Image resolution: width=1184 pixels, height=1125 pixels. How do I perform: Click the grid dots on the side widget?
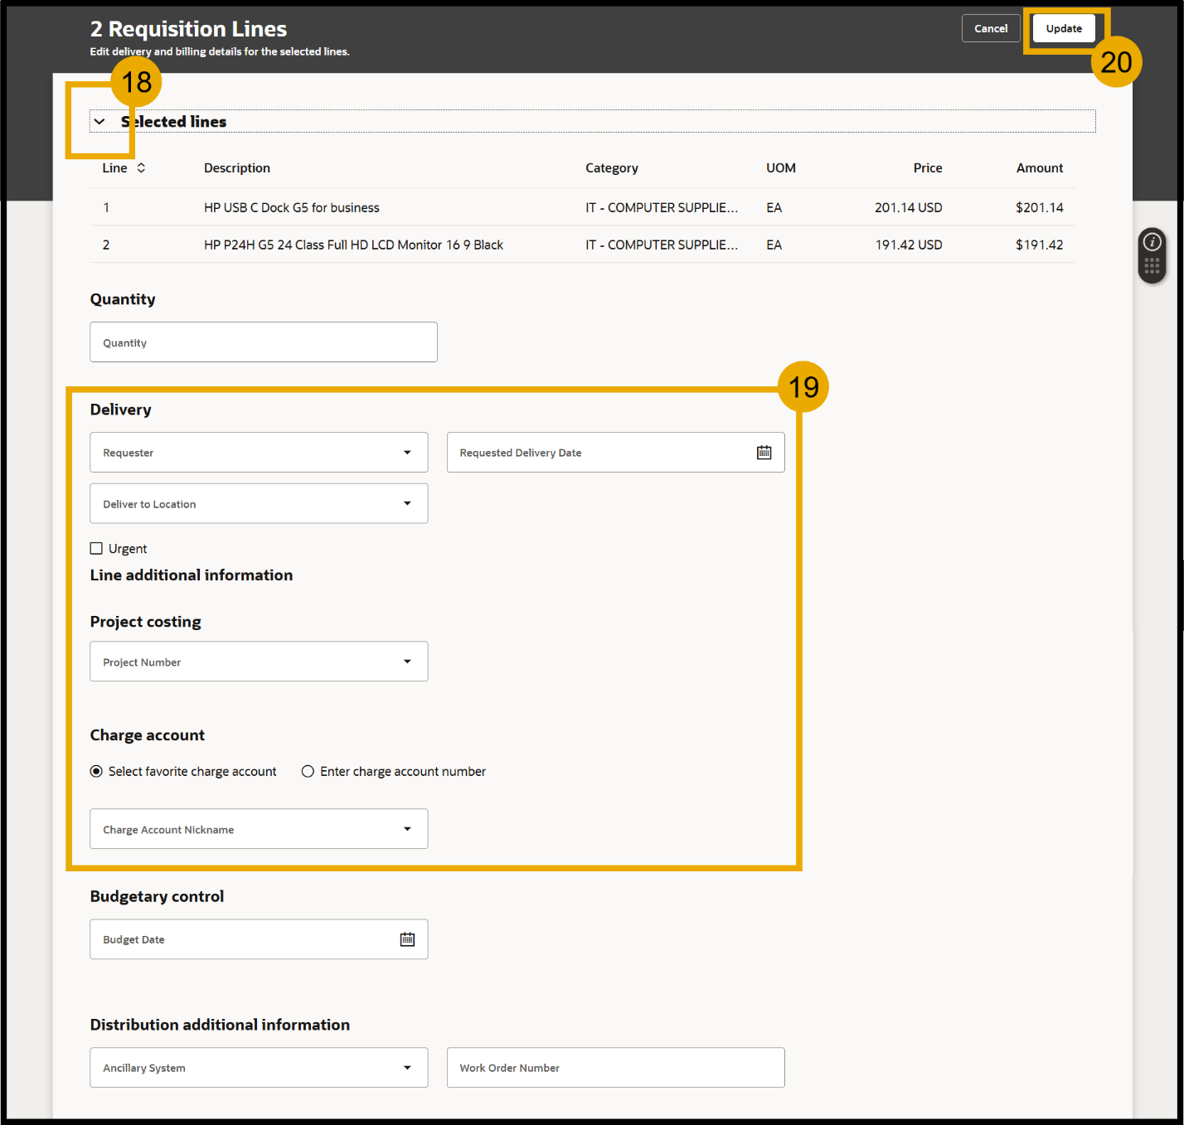click(x=1152, y=264)
